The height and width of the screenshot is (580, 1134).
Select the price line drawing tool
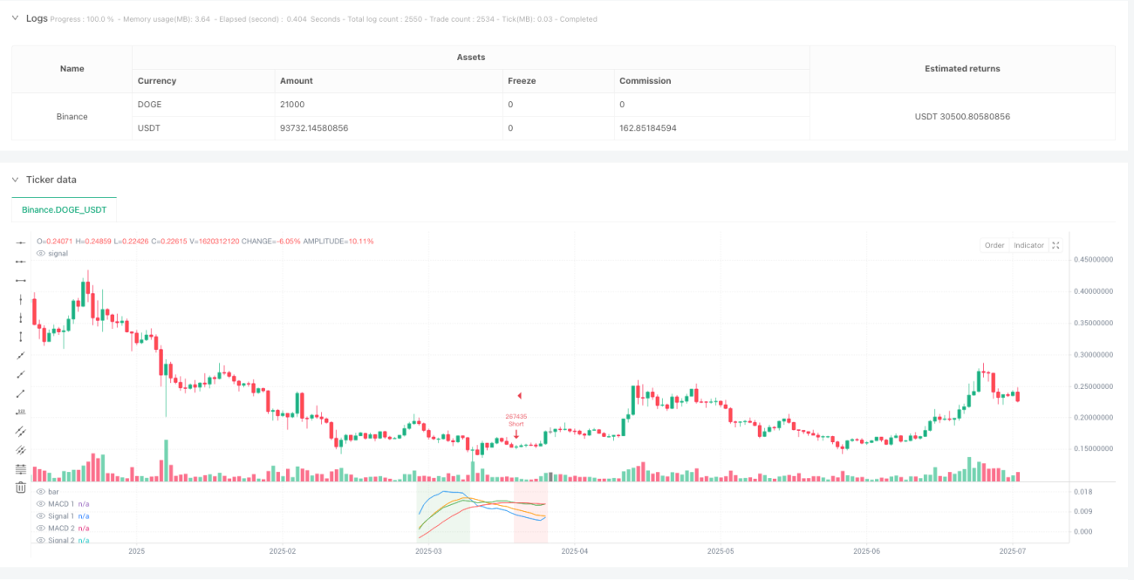[21, 413]
